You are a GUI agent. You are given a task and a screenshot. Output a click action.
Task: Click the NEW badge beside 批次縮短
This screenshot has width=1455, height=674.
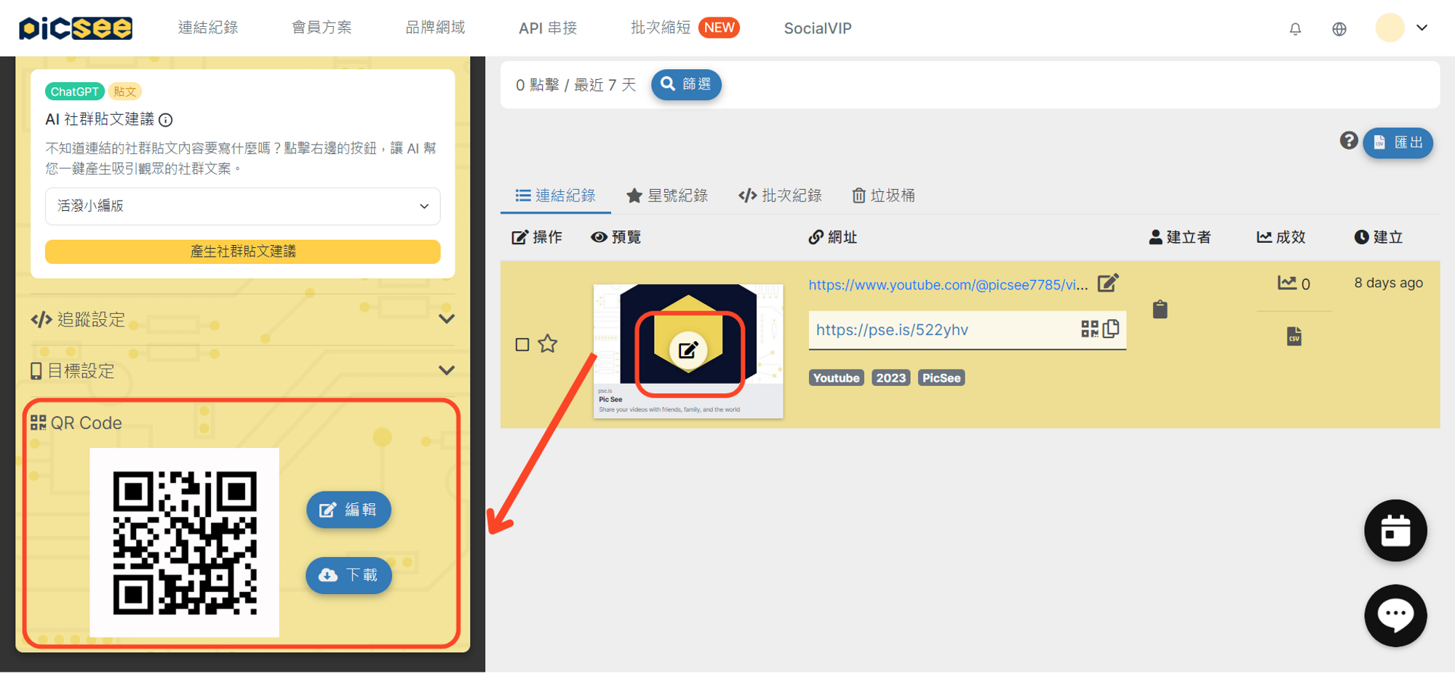click(x=719, y=28)
